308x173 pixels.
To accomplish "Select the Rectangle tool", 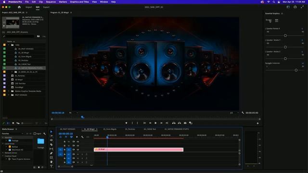I will 51,158.
